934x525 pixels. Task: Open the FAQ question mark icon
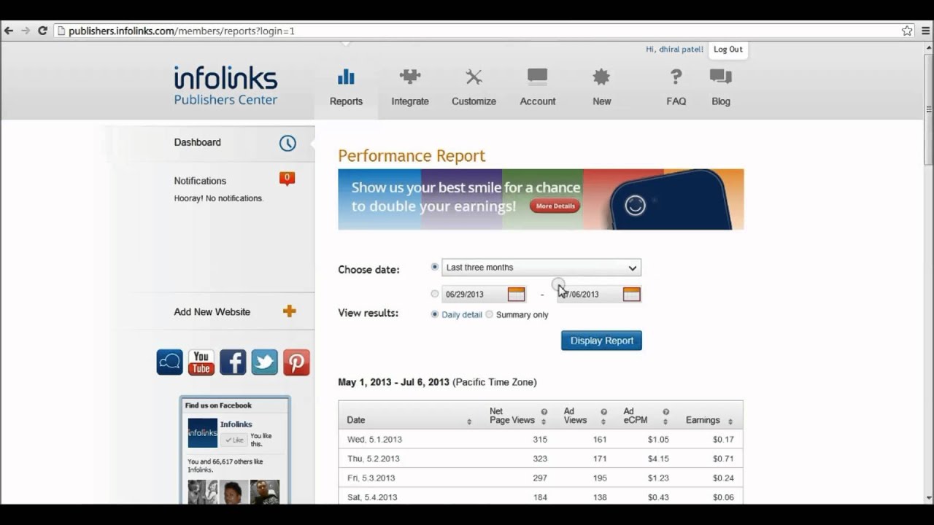[x=676, y=77]
